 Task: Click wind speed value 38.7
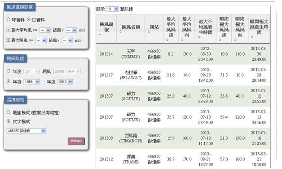click(171, 159)
